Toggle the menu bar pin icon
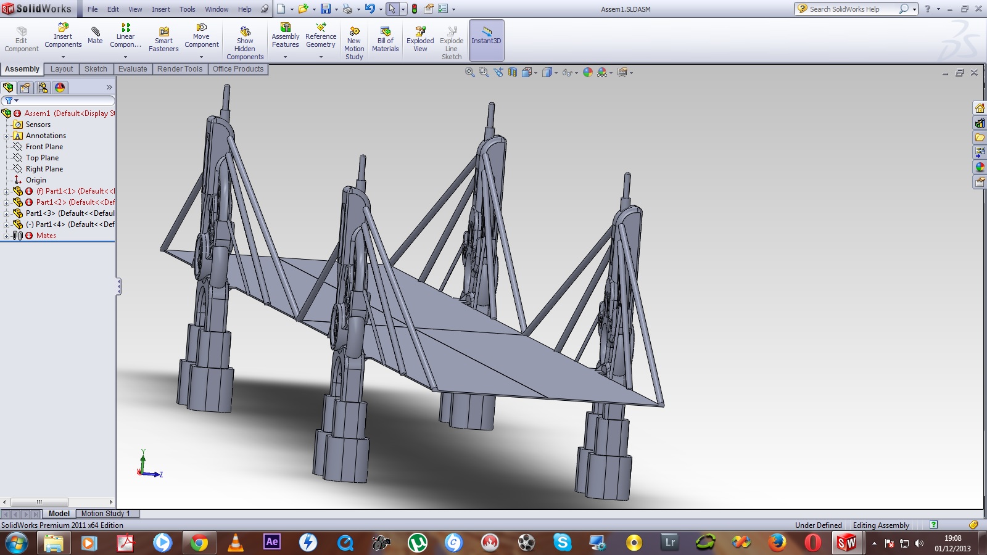This screenshot has width=987, height=555. pyautogui.click(x=265, y=9)
